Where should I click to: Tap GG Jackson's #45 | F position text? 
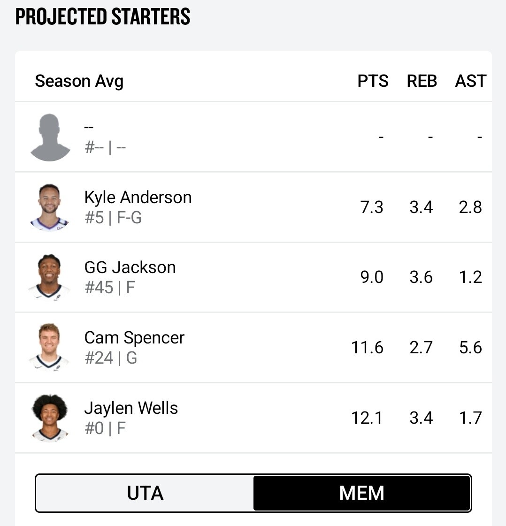point(109,288)
